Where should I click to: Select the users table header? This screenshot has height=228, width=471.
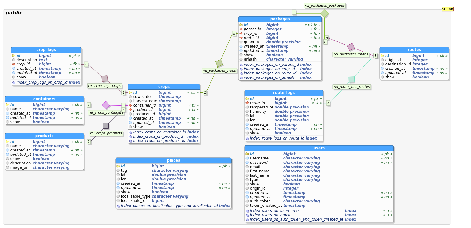tap(319, 148)
